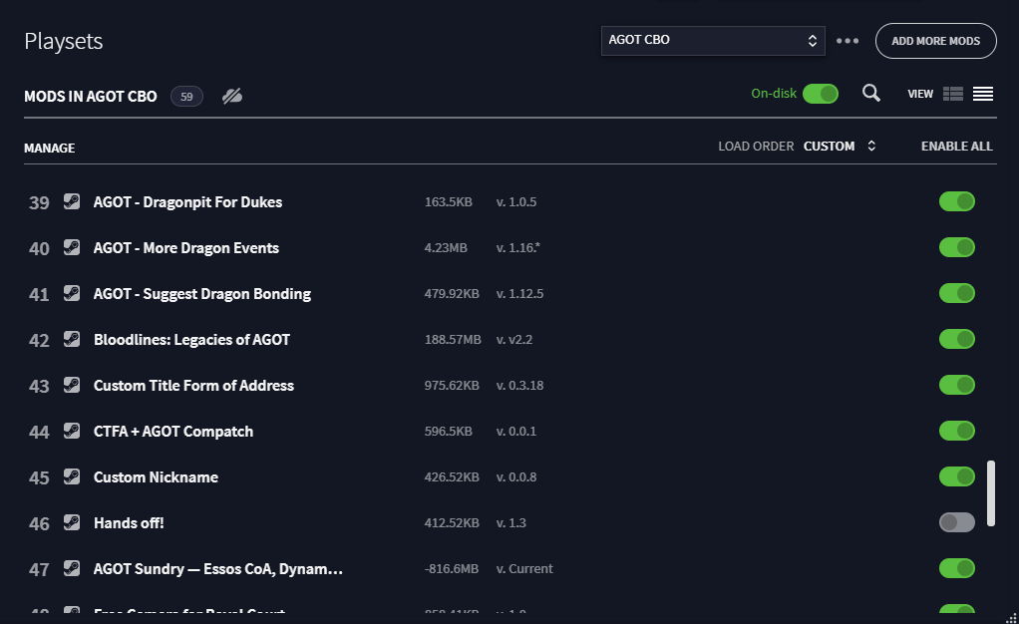
Task: Click version text v. 0.3.18
Action: (x=519, y=385)
